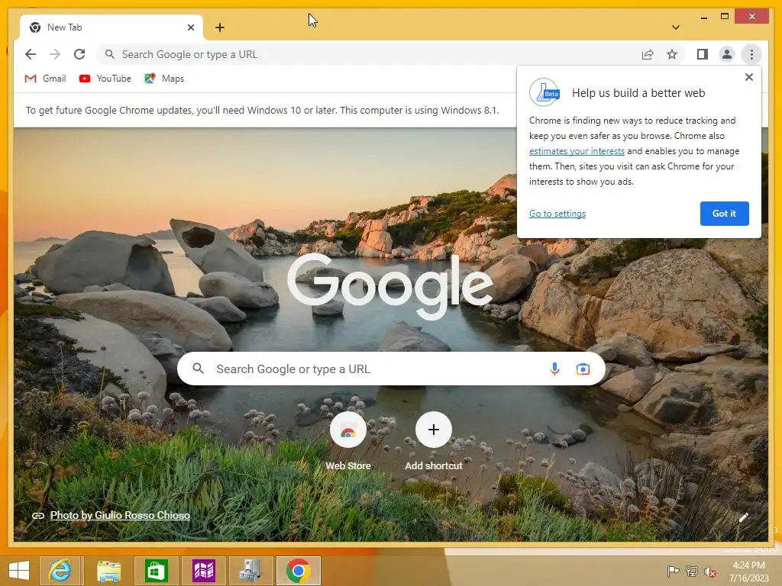The height and width of the screenshot is (586, 782).
Task: Launch Internet Explorer from taskbar
Action: [60, 571]
